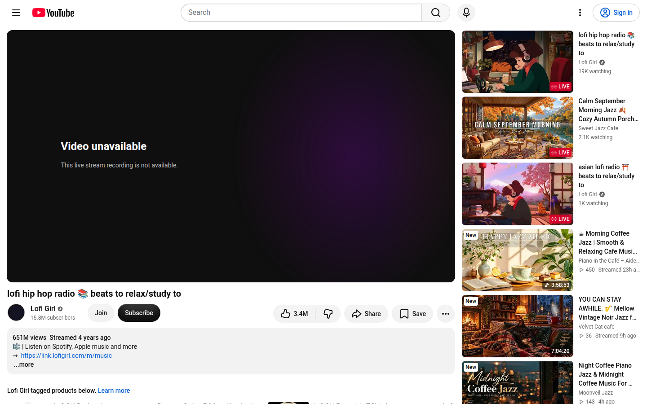
Task: Subscribe to Lofi Girl
Action: [x=139, y=313]
